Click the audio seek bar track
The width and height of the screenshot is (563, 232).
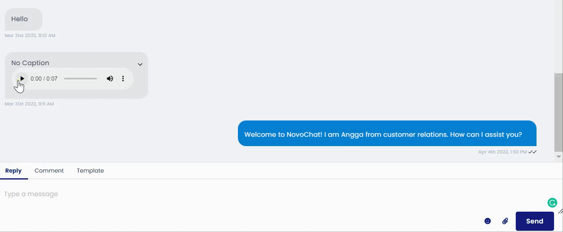point(81,79)
